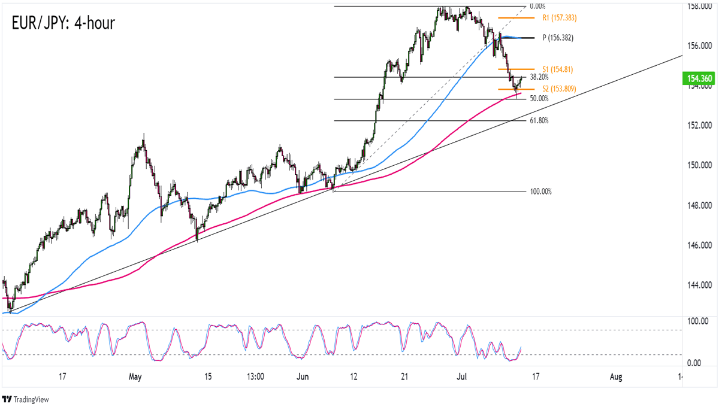Click the 100.00% Fibonacci level label
The image size is (719, 404).
click(x=540, y=192)
